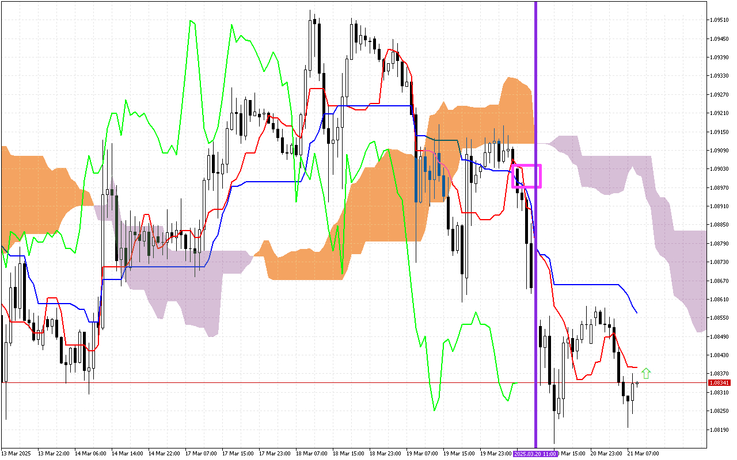The width and height of the screenshot is (737, 460).
Task: Click the 1.08670 price axis label
Action: pos(719,281)
